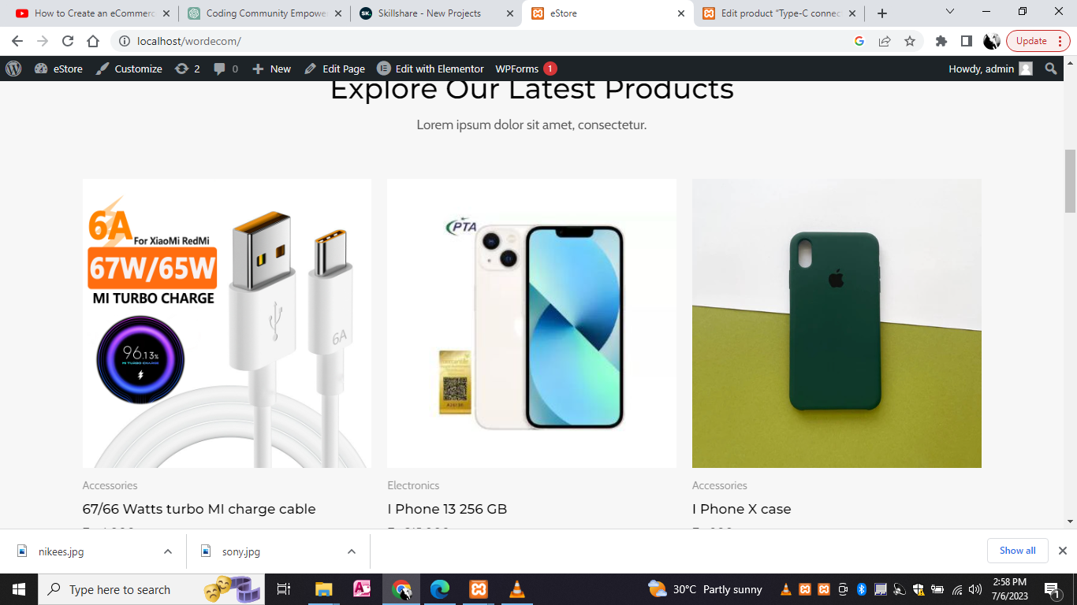Open the I Phone 13 256 GB link
Screen dimensions: 1077x605
447,509
